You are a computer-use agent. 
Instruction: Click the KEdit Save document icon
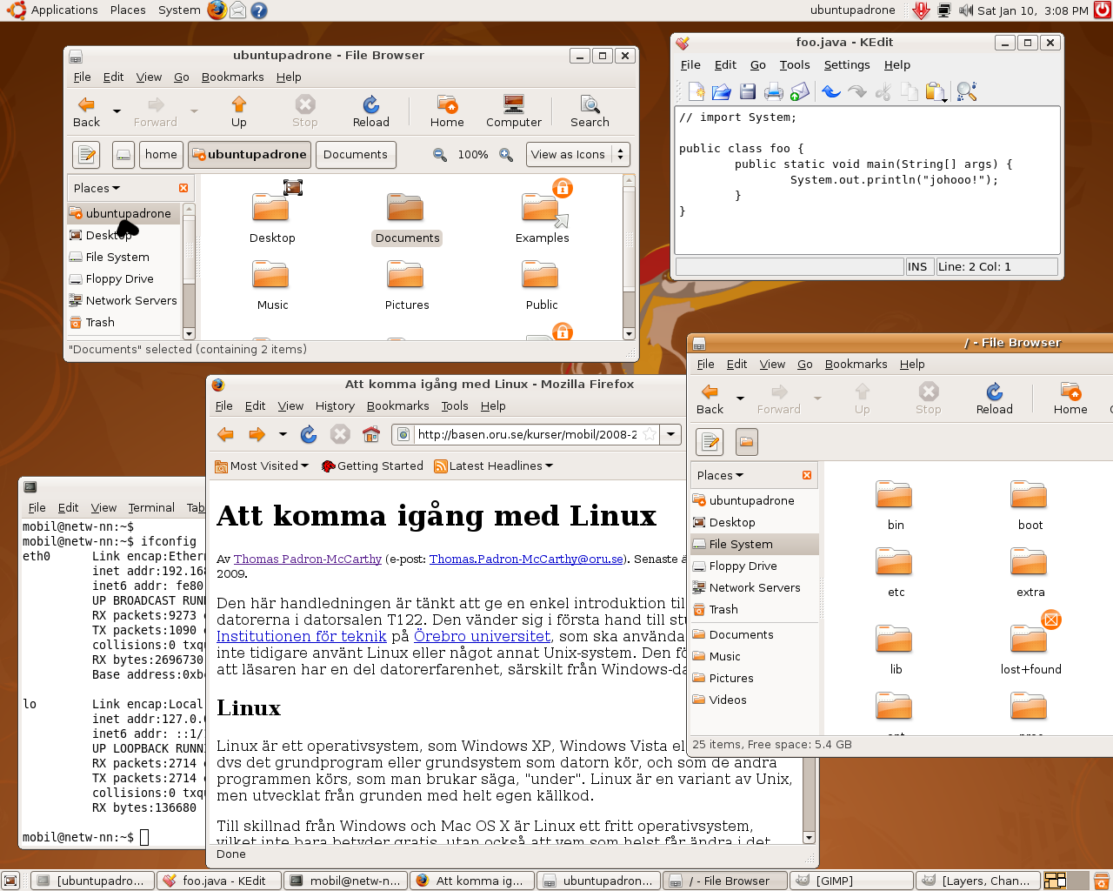point(747,91)
